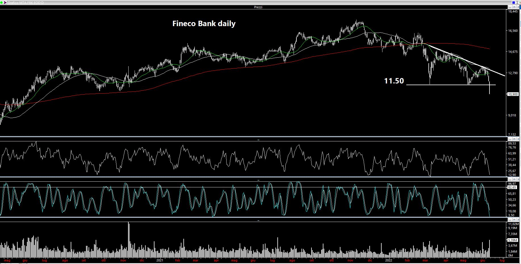Click the 12,90 RSI axis value
Viewport: 521px width, 264px height.
[x=512, y=175]
